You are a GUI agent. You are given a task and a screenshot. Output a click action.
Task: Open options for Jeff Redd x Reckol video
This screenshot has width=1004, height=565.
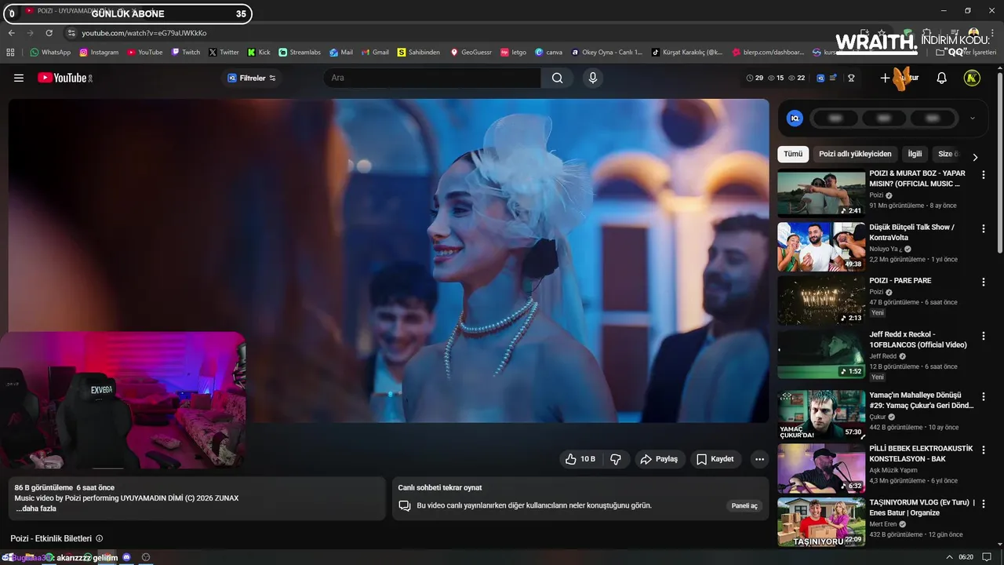[983, 336]
